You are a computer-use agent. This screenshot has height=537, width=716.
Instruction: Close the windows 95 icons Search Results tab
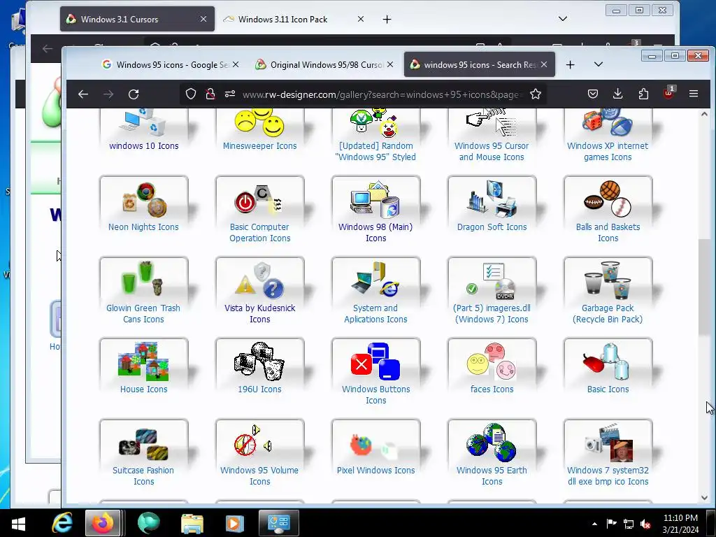click(x=544, y=64)
